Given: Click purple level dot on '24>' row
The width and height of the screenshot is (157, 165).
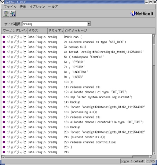Looking at the screenshot, I should tap(4, 152).
